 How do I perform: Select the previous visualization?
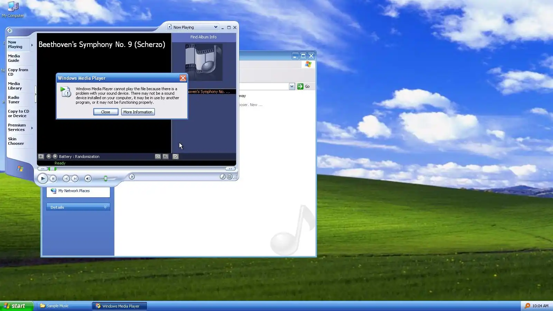[x=49, y=157]
